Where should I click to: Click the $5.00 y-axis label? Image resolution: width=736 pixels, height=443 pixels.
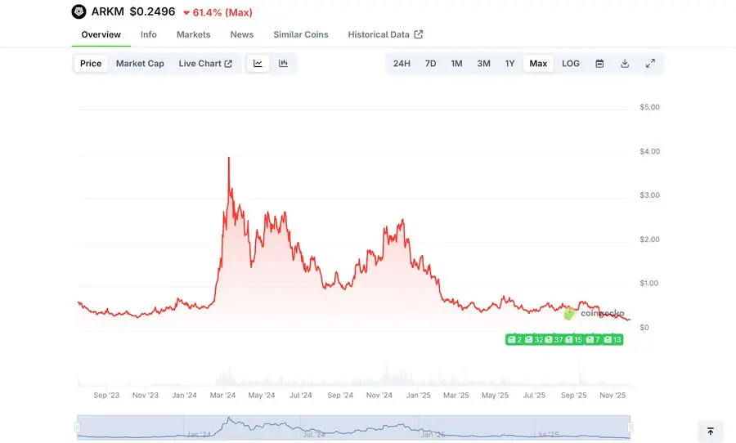[x=649, y=107]
